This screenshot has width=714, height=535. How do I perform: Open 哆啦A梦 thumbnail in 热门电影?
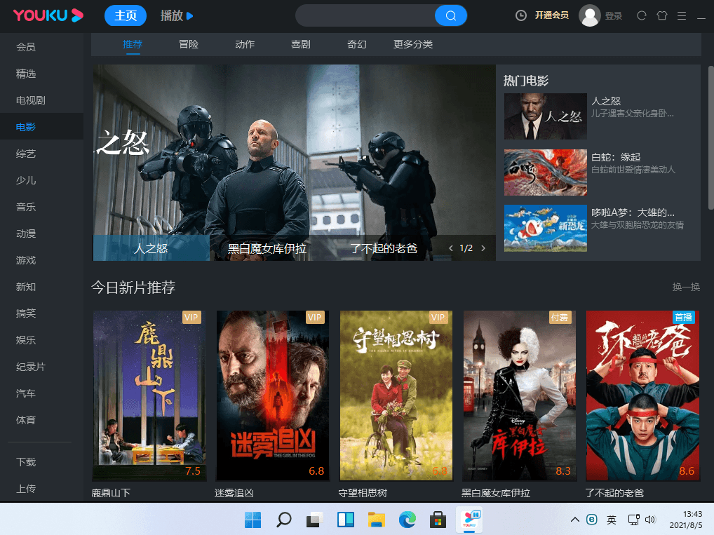pyautogui.click(x=545, y=228)
